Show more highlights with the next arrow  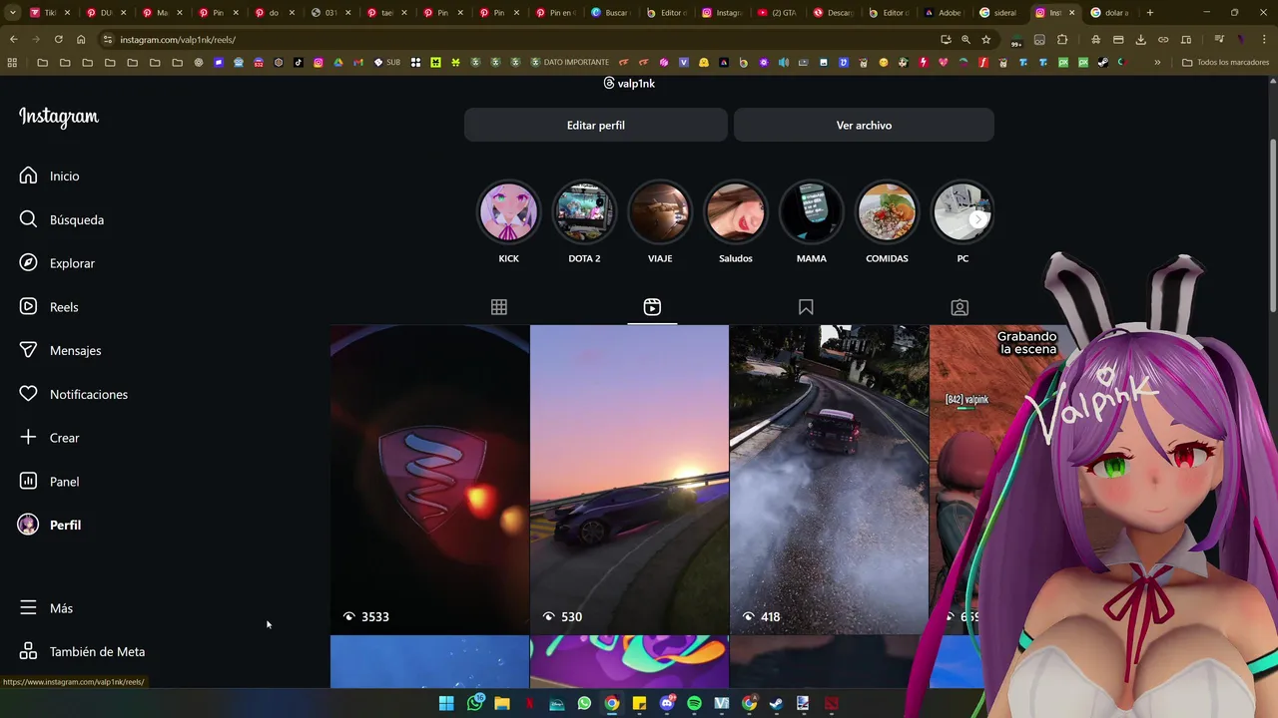pyautogui.click(x=978, y=219)
